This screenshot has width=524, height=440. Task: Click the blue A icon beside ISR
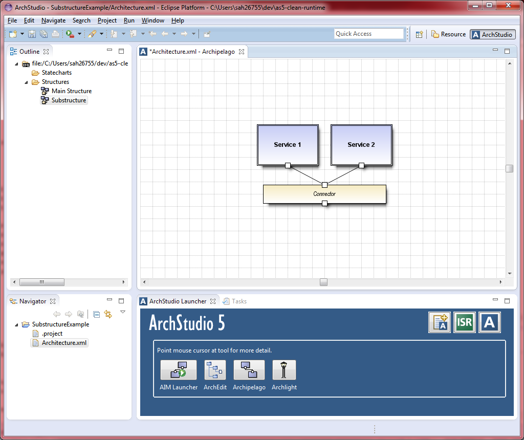click(490, 322)
